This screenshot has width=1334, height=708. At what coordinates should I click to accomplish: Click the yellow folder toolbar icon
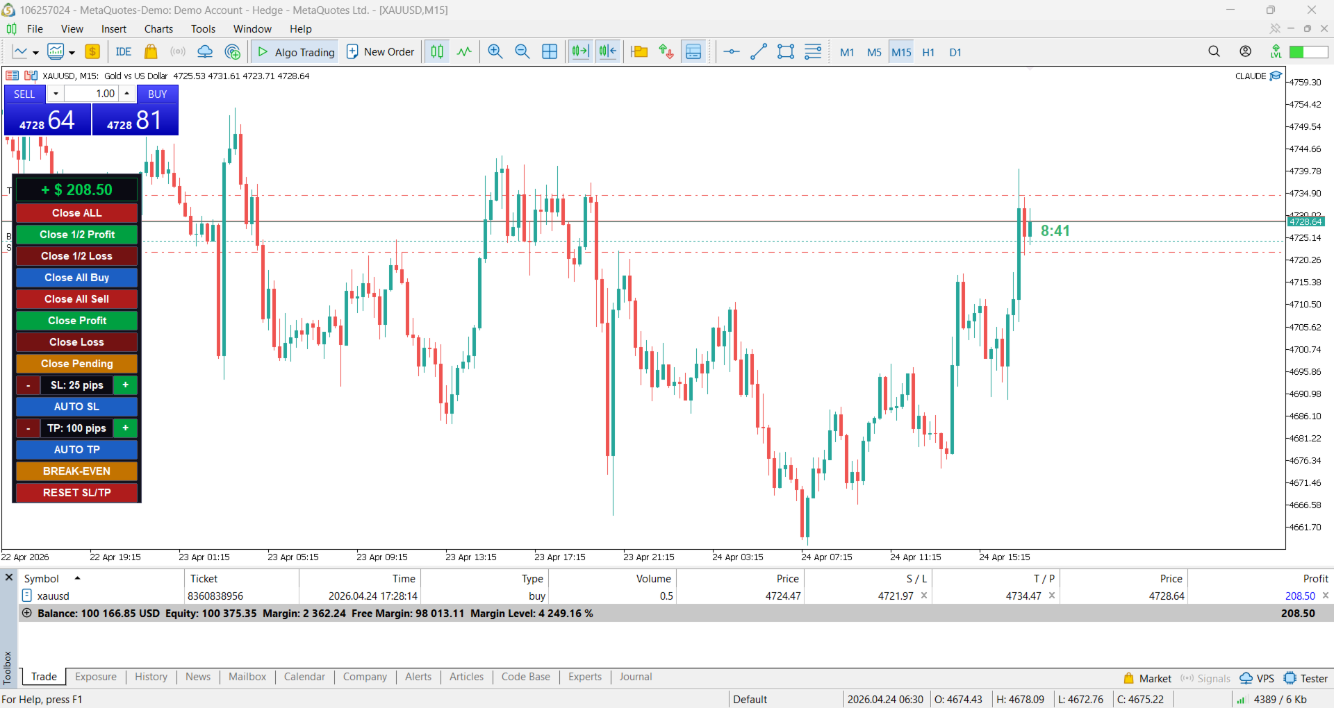click(639, 52)
